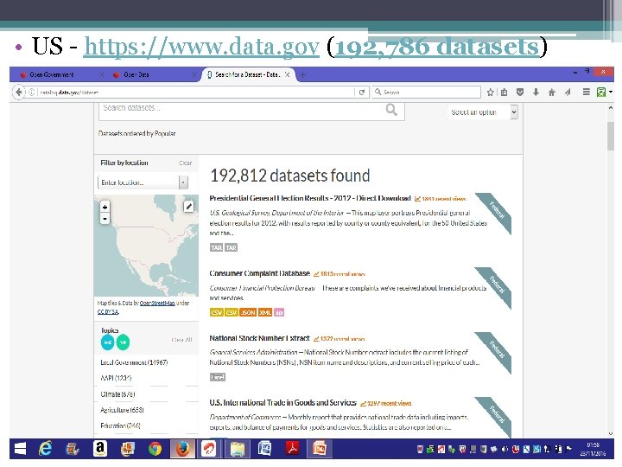
Task: Filter by Climate topic
Action: point(117,394)
